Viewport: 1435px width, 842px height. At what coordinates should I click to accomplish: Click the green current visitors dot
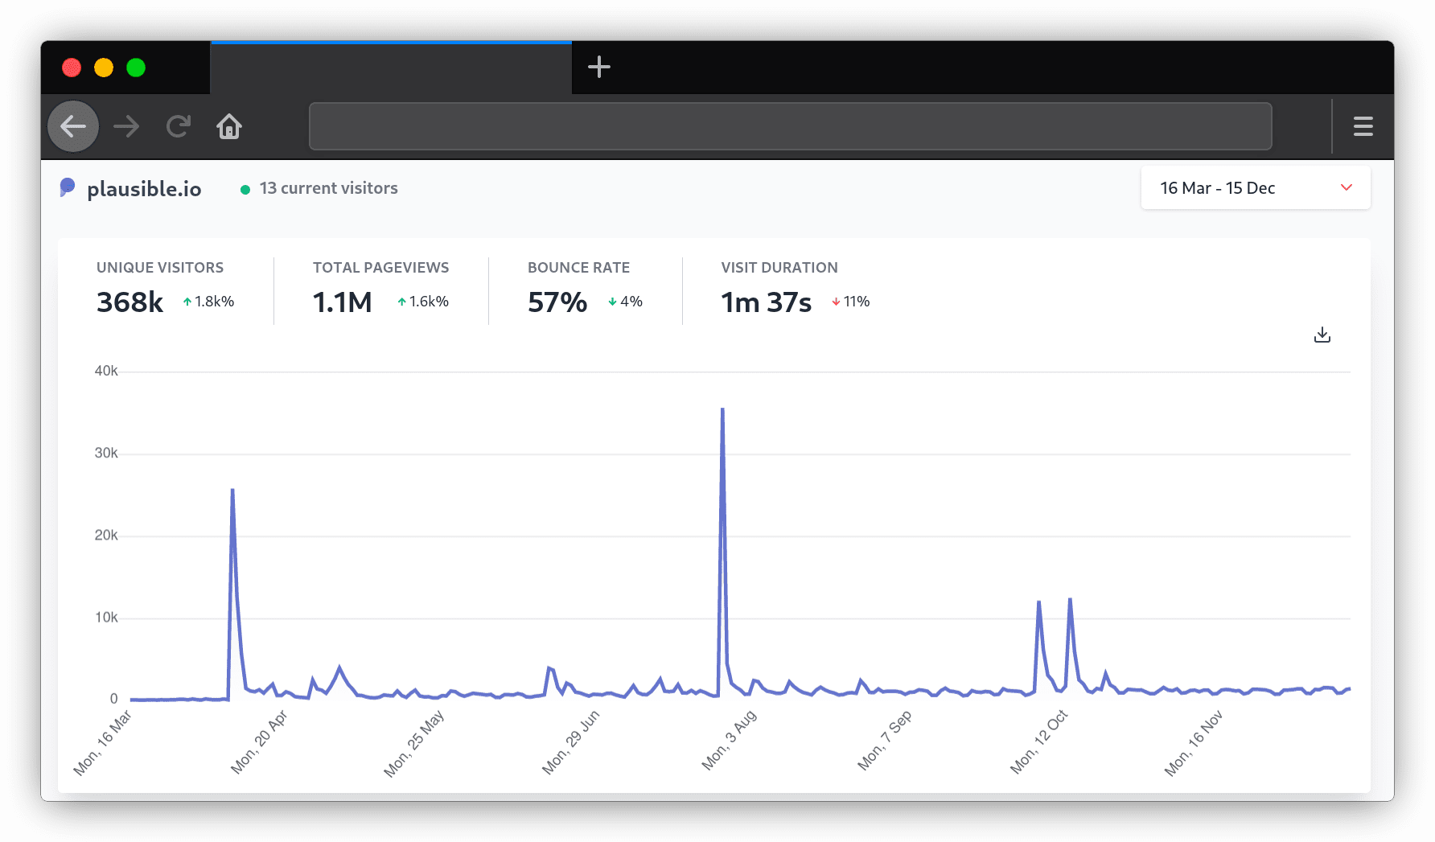245,189
